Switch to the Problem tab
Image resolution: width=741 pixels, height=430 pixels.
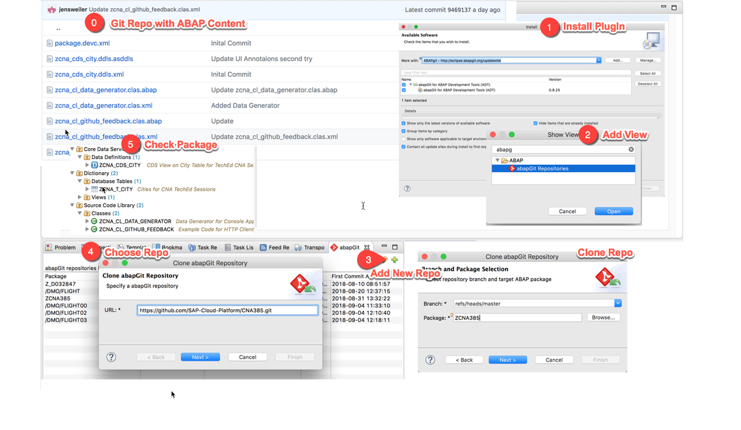click(60, 247)
